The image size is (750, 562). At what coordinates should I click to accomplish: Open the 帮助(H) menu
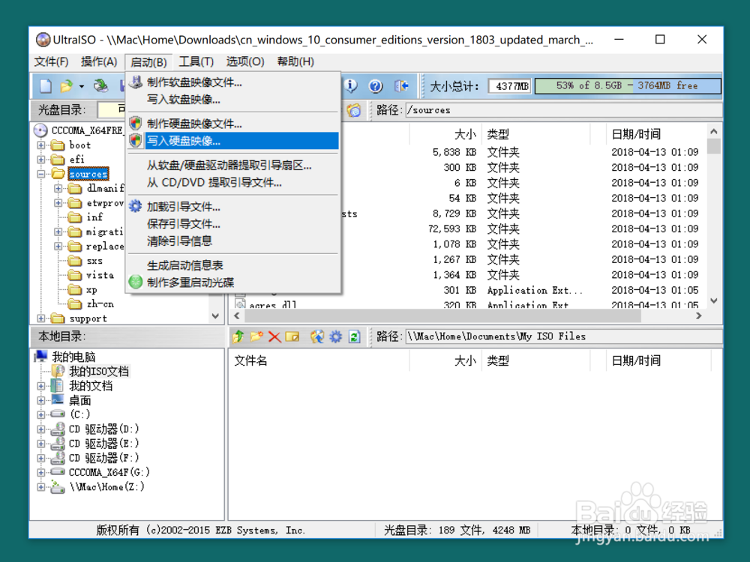tap(295, 61)
